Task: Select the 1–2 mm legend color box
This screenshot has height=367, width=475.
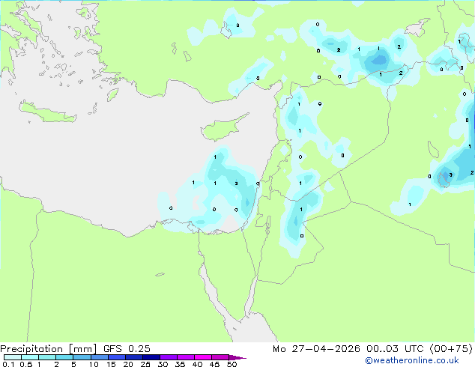Action: tap(47, 357)
